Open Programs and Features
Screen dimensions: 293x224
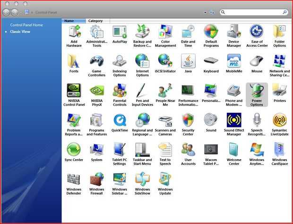(97, 125)
